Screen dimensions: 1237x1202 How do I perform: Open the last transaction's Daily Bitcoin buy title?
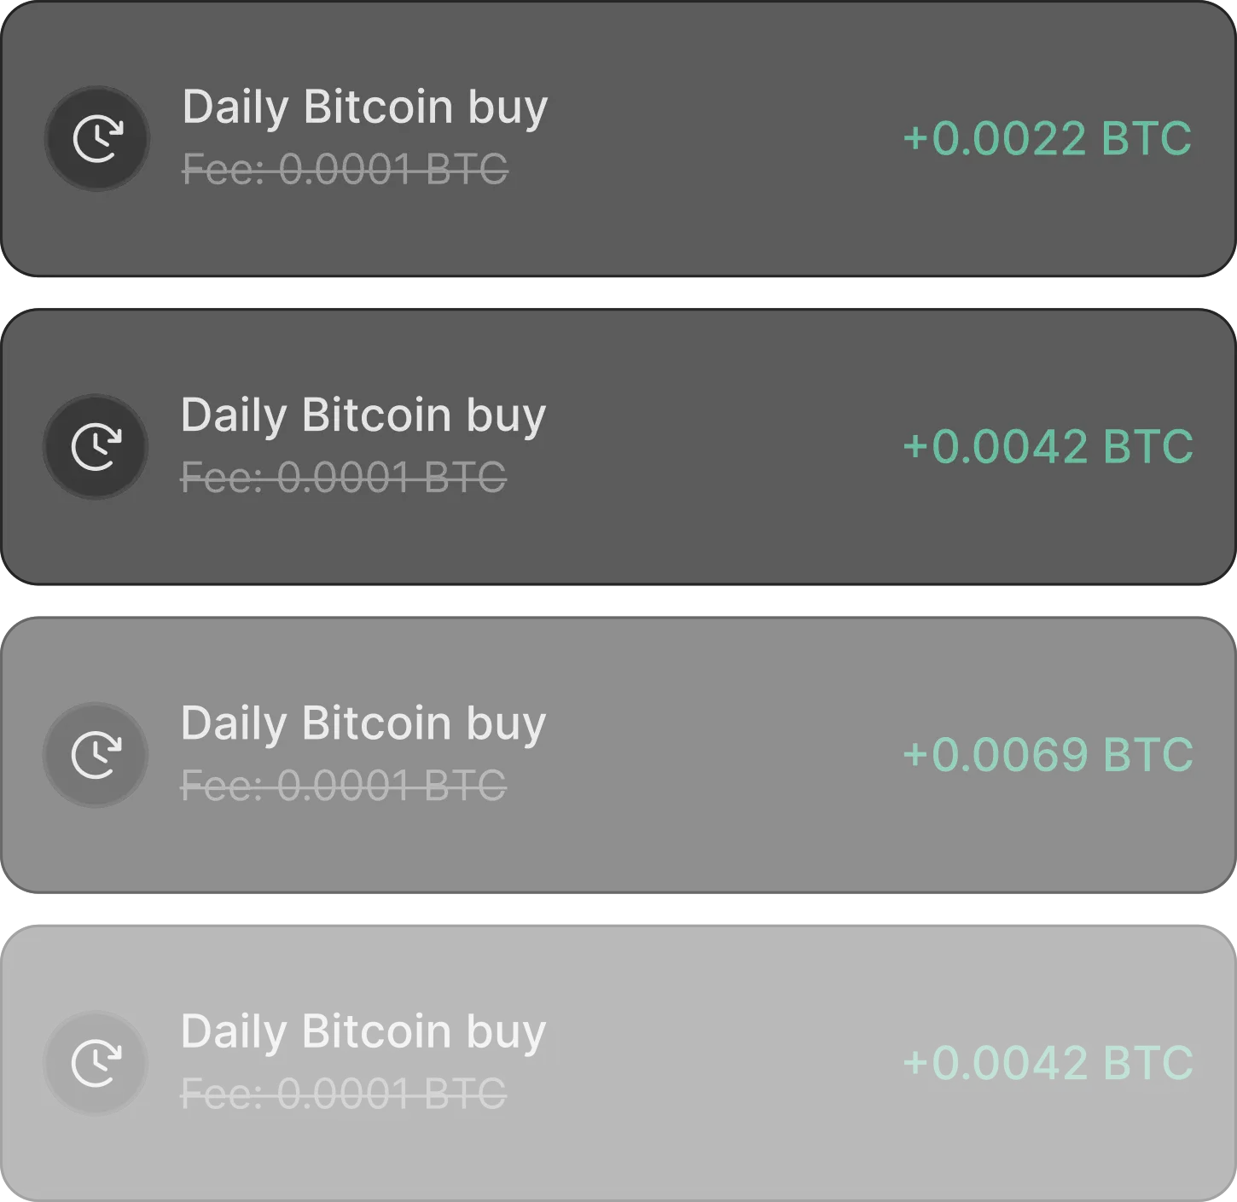[x=363, y=1031]
